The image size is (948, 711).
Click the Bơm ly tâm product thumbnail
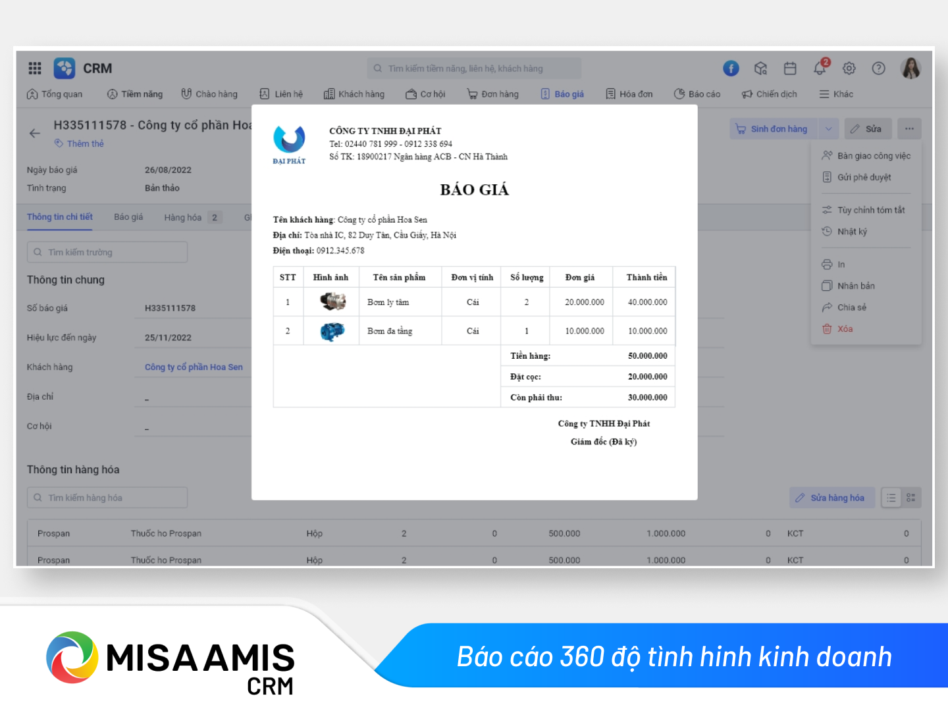click(x=332, y=302)
